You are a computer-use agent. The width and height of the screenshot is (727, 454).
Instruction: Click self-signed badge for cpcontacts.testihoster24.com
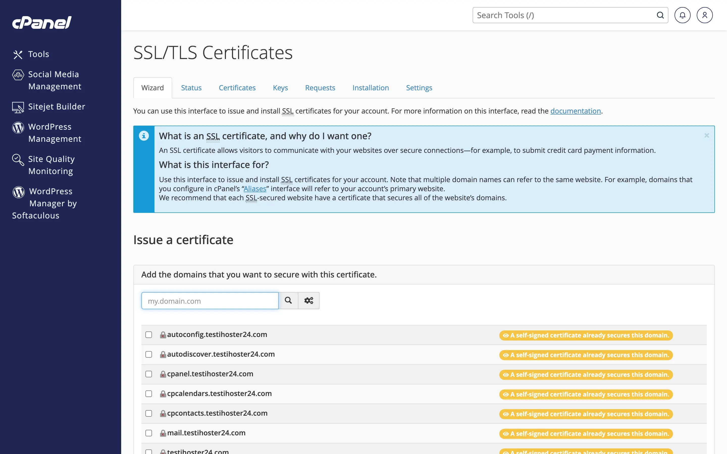pos(586,414)
